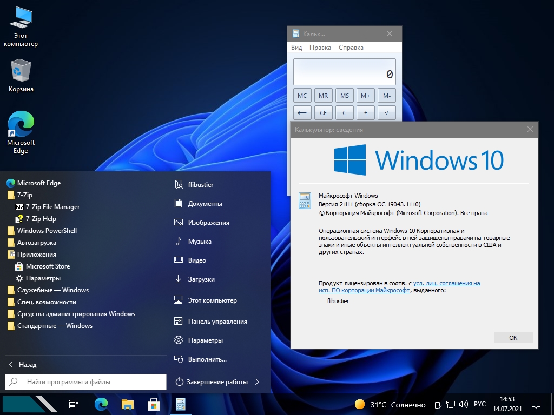Open the Справка menu in calculator
The height and width of the screenshot is (415, 554).
[x=351, y=48]
